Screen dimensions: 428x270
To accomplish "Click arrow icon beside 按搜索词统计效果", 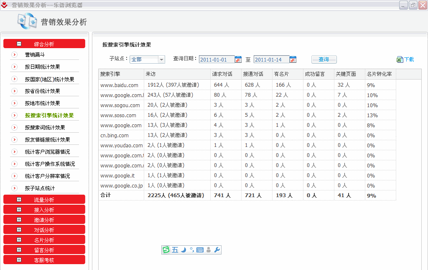I will [x=15, y=127].
